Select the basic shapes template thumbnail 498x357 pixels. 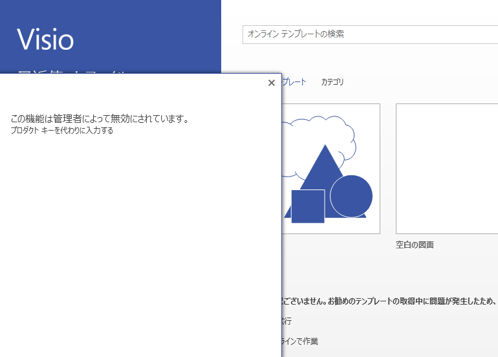[x=331, y=169]
